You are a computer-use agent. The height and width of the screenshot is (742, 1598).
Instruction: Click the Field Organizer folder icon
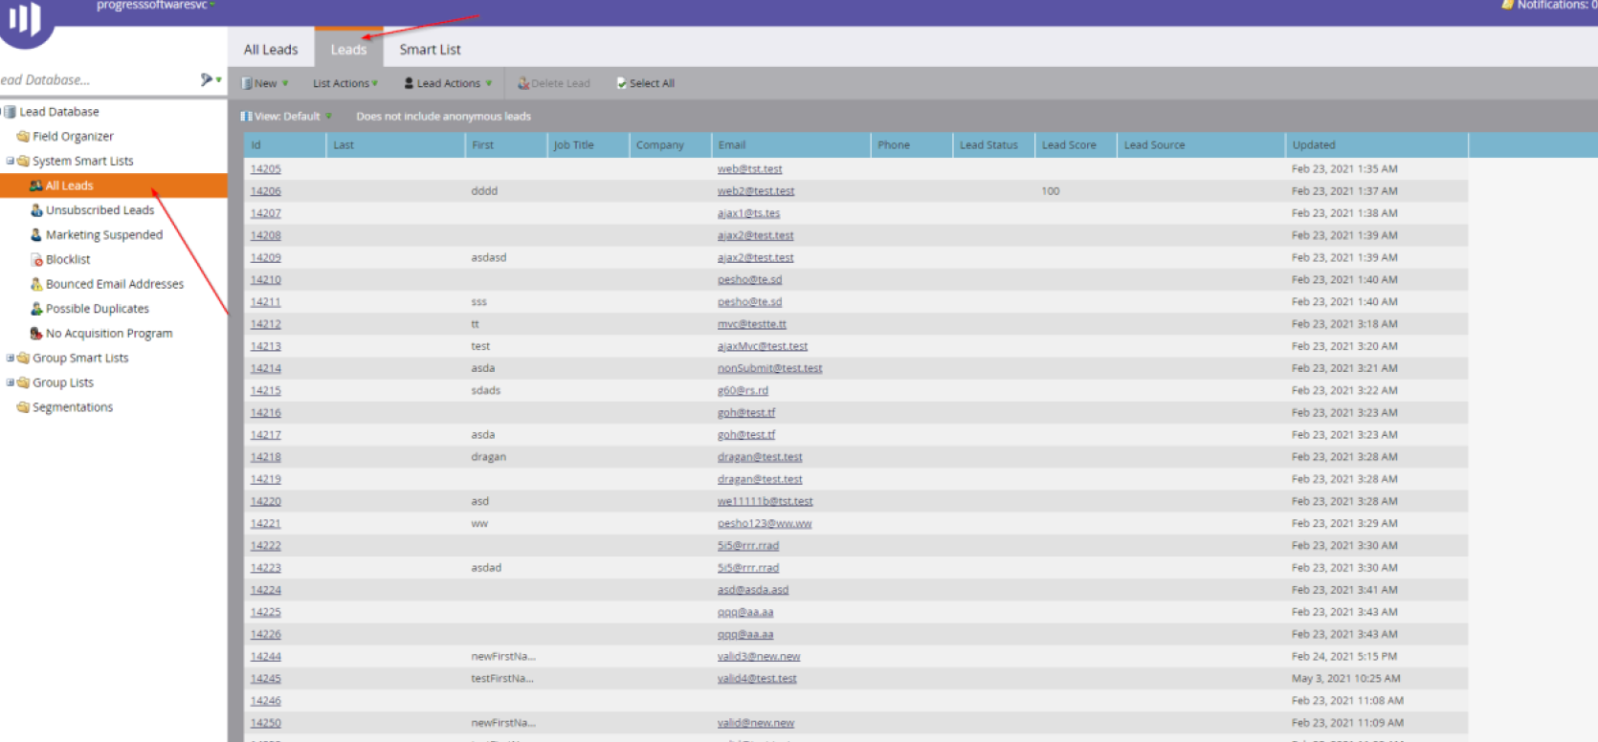(23, 136)
